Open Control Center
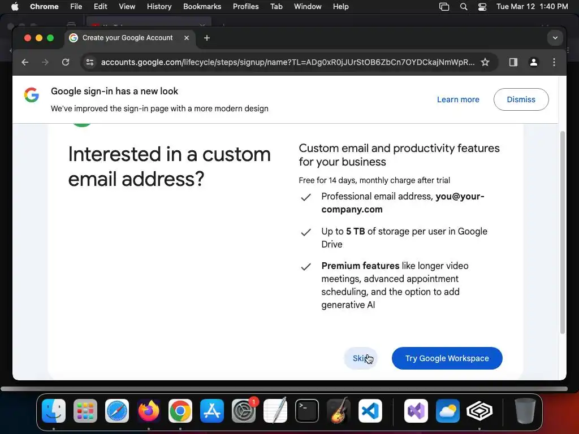Screen dimensions: 579x434 click(x=482, y=6)
